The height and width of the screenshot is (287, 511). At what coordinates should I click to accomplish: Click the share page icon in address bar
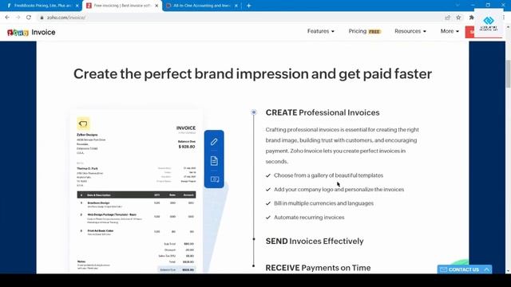click(447, 18)
